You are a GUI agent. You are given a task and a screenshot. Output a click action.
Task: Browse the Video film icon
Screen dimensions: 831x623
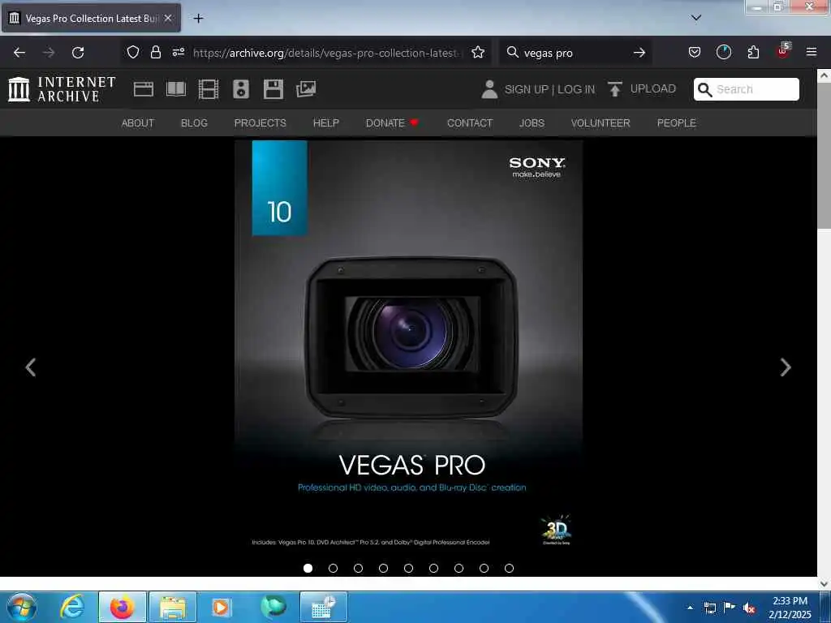(x=209, y=89)
